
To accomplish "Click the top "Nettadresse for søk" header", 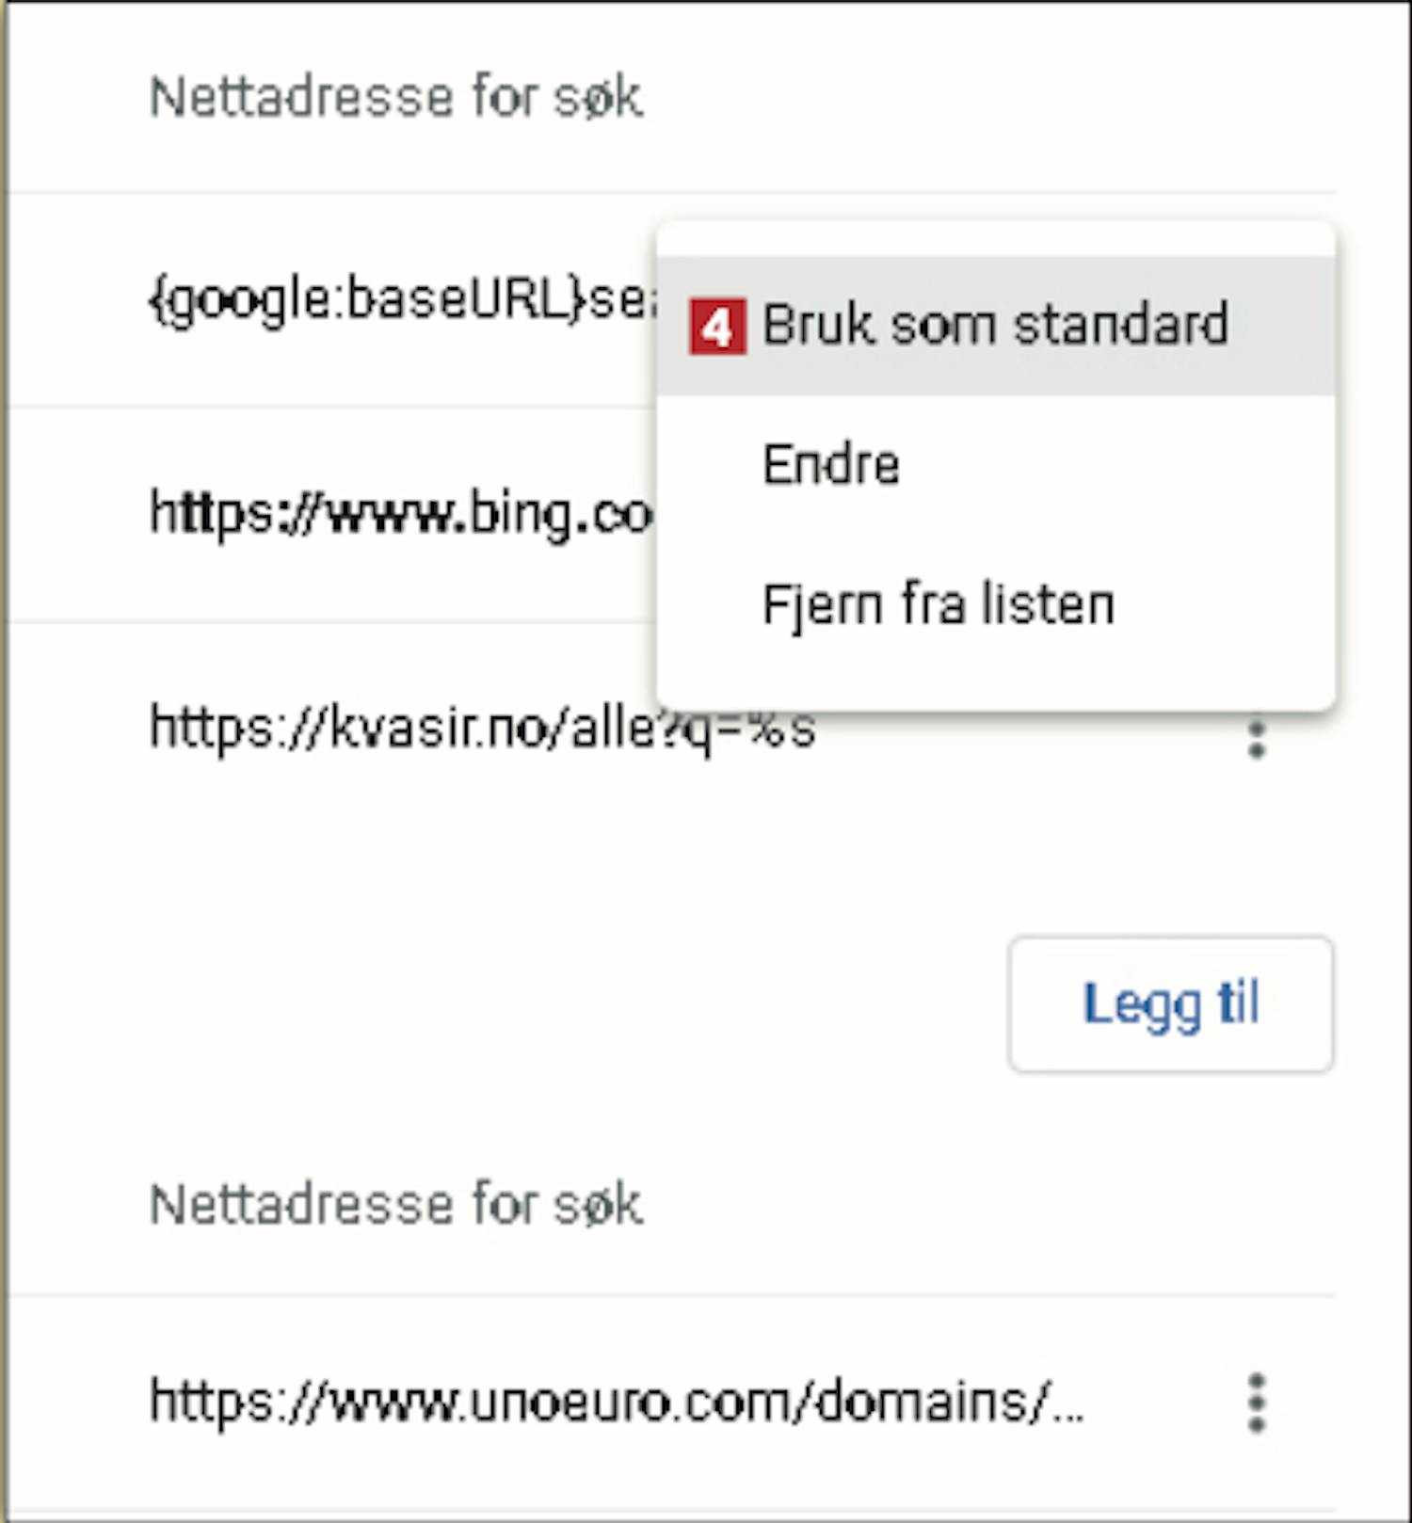I will (396, 97).
